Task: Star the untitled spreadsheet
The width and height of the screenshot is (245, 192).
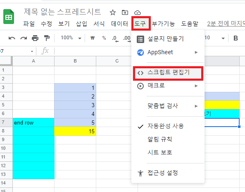Action: click(113, 12)
